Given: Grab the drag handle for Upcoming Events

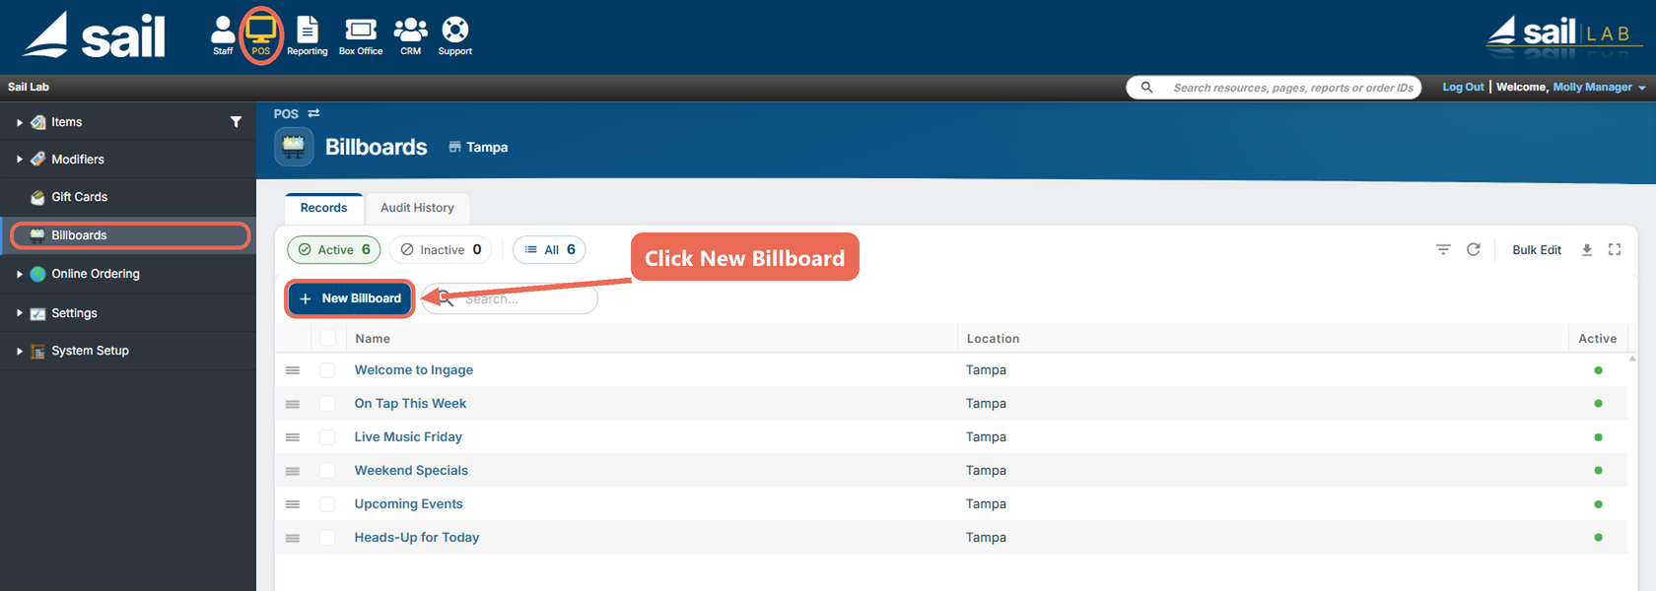Looking at the screenshot, I should 293,504.
